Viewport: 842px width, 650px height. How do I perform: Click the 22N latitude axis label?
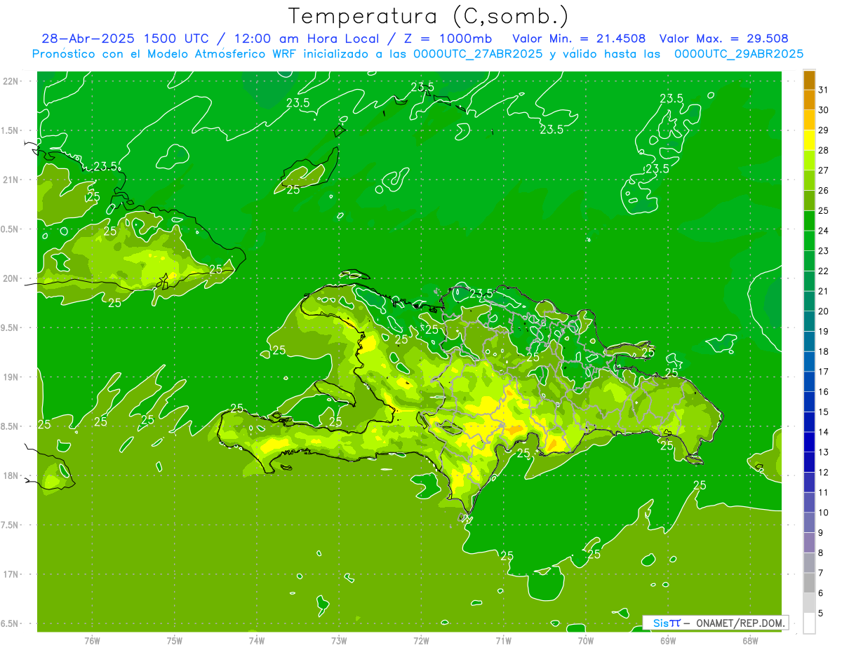tap(11, 81)
